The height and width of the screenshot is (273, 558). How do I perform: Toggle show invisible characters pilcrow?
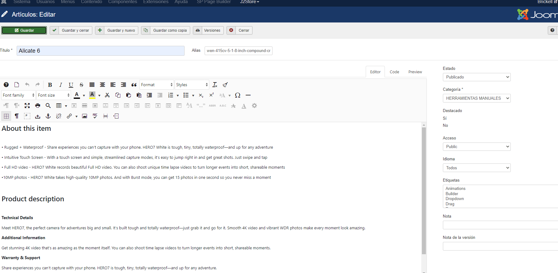[x=17, y=116]
